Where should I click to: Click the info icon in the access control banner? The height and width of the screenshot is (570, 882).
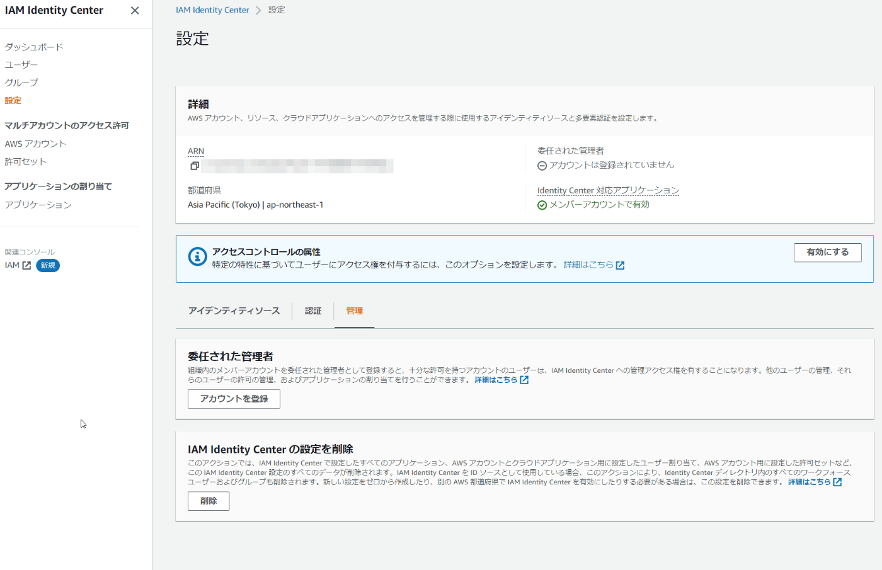tap(198, 256)
